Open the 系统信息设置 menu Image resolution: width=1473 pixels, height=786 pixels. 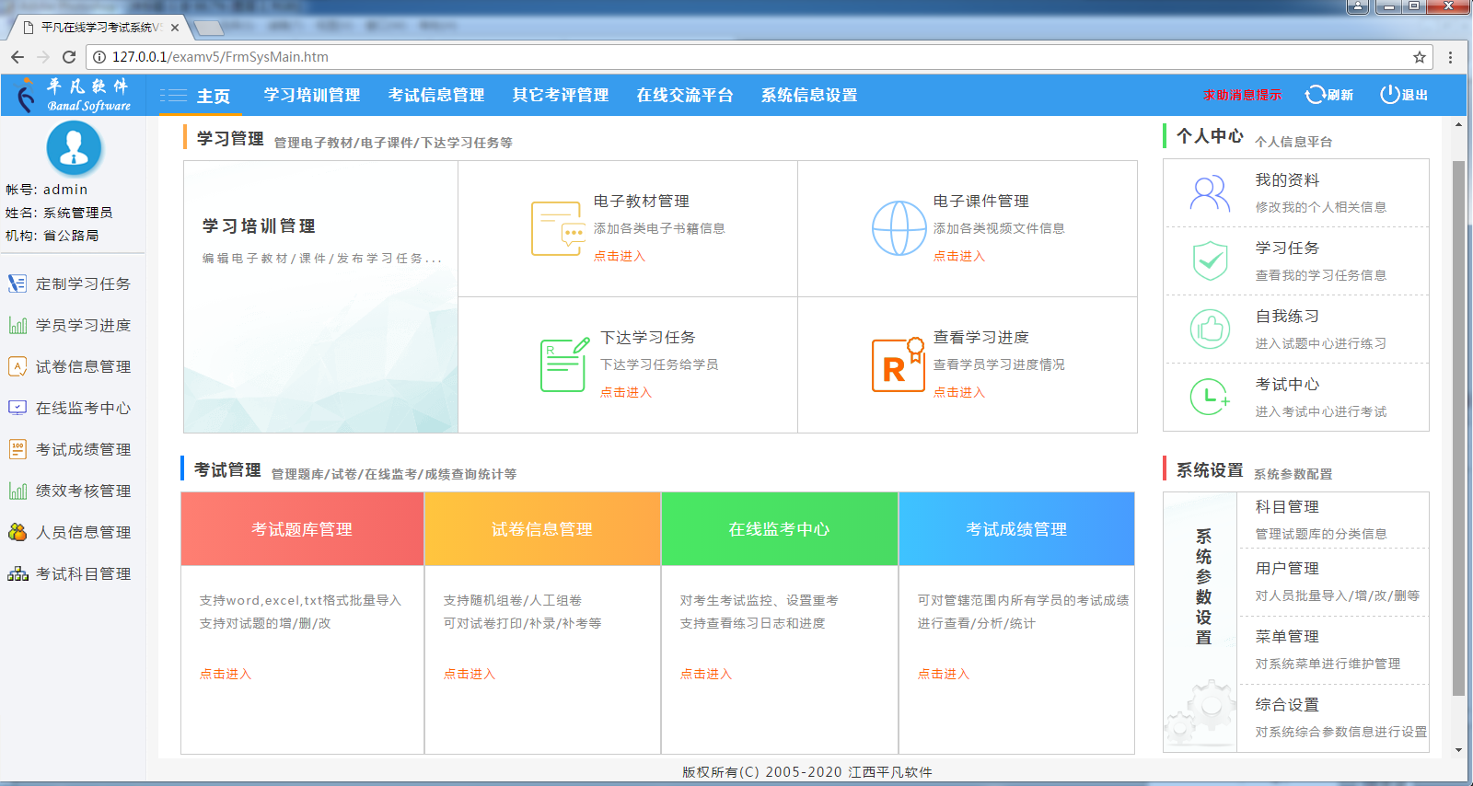tap(809, 95)
